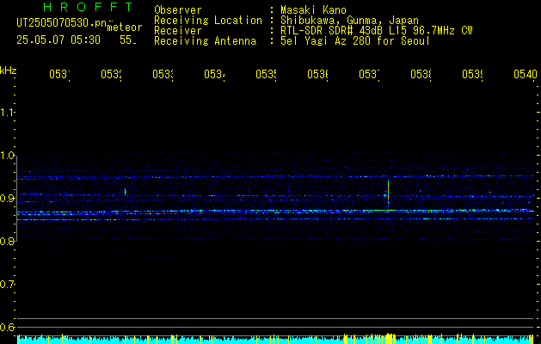
Task: Select the UT2505070530 file name text
Action: tap(61, 22)
